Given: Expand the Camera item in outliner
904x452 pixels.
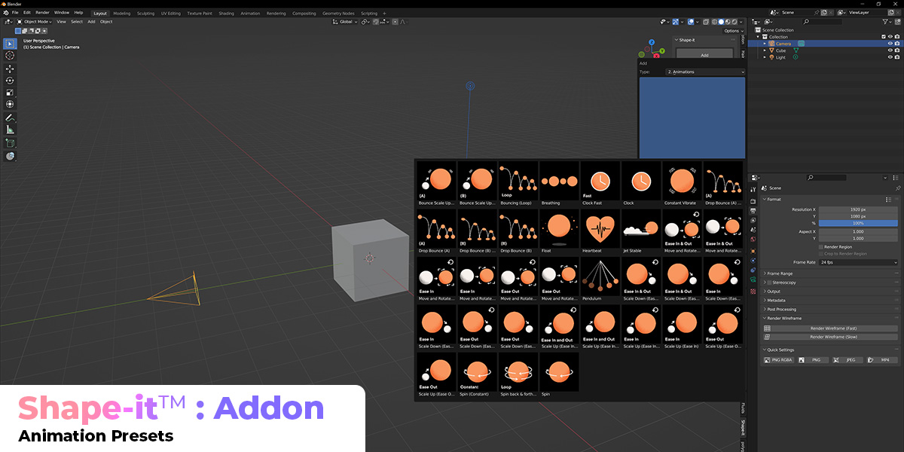Looking at the screenshot, I should coord(765,44).
